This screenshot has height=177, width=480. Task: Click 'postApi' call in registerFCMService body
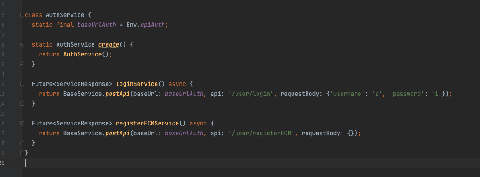pos(118,133)
